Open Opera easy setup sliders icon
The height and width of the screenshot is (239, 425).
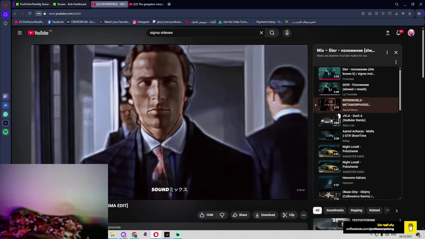[x=403, y=14]
